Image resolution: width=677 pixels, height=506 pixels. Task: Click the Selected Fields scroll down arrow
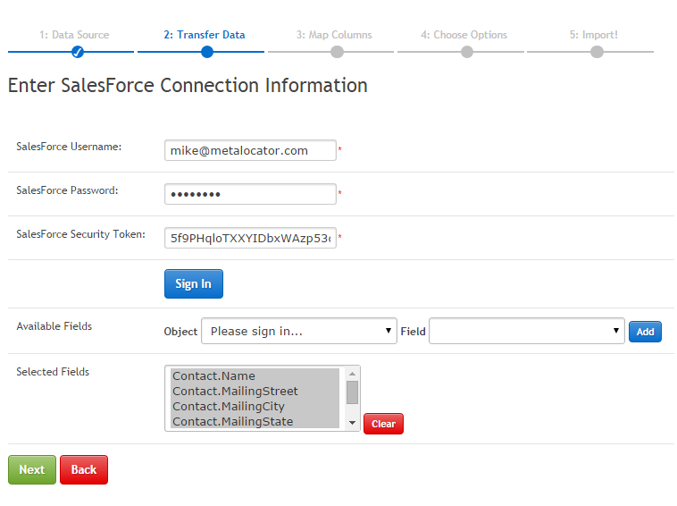(x=352, y=423)
